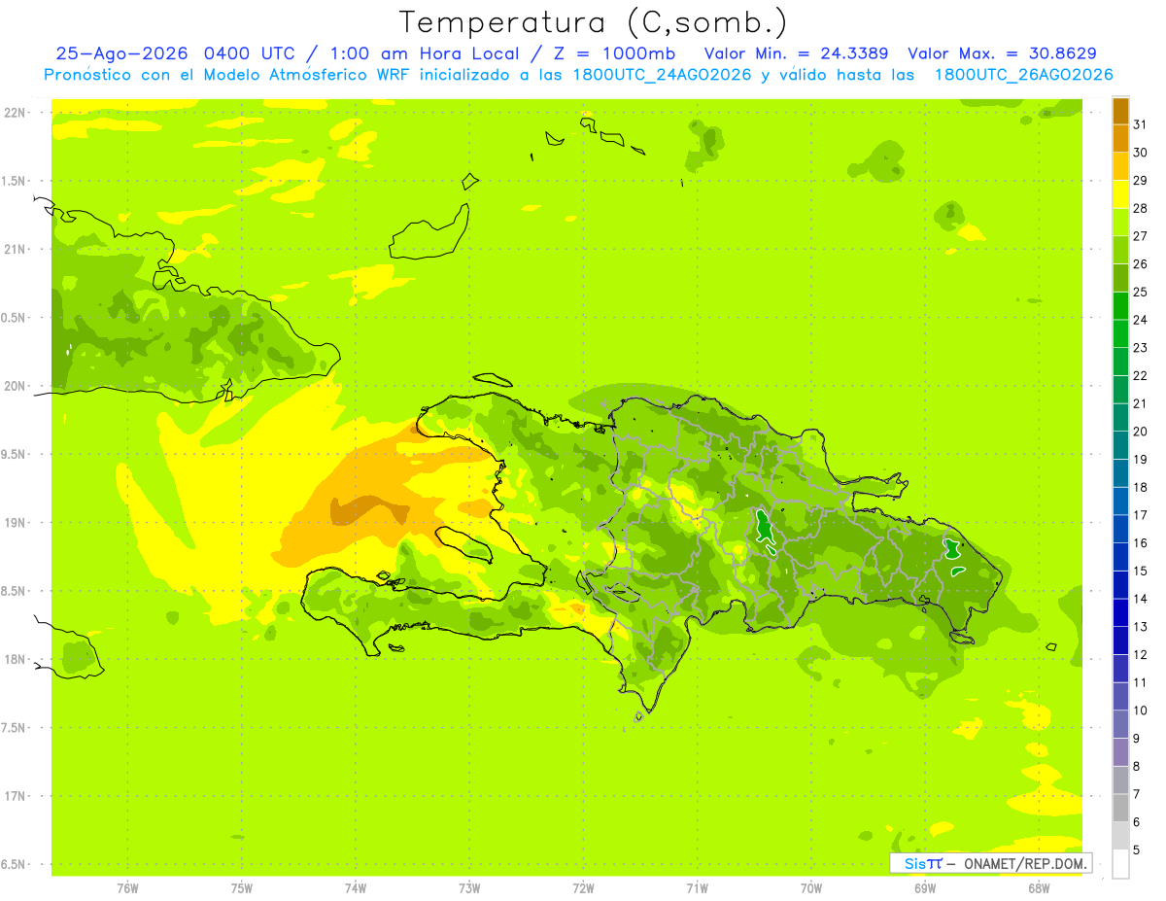
Task: Click legend swatch between 20 and 21
Action: [1120, 417]
